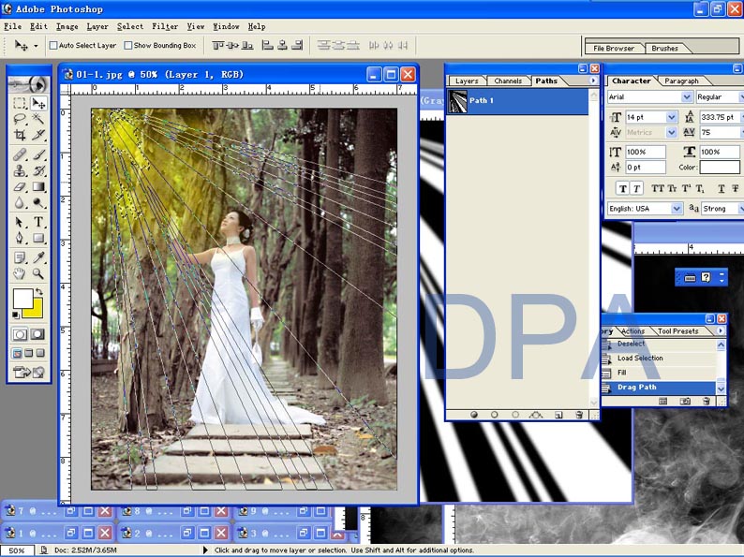Toggle Show Bounding Box checkbox
Screen dimensions: 744x557
click(x=127, y=46)
